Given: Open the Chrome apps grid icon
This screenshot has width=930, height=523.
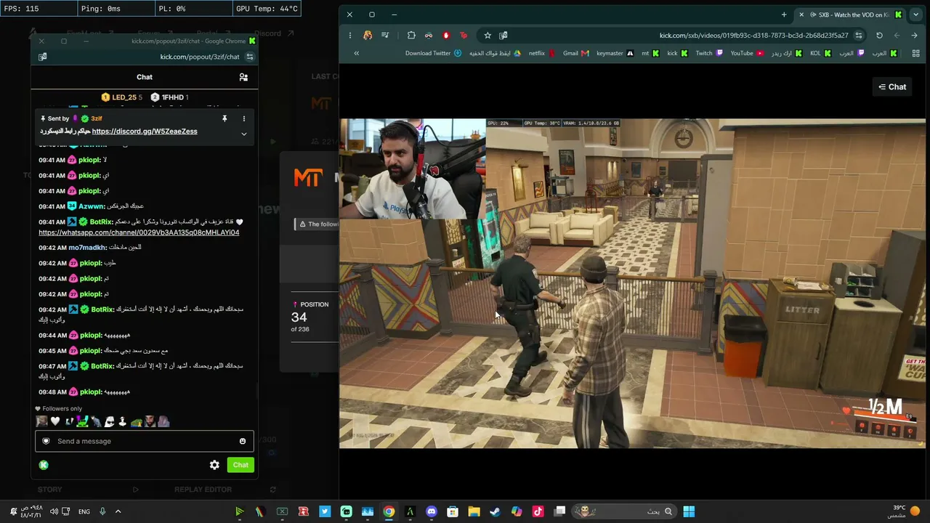Looking at the screenshot, I should coord(915,53).
